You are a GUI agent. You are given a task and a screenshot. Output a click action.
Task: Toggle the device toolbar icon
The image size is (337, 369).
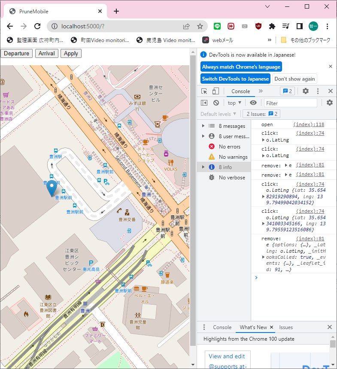coord(216,91)
